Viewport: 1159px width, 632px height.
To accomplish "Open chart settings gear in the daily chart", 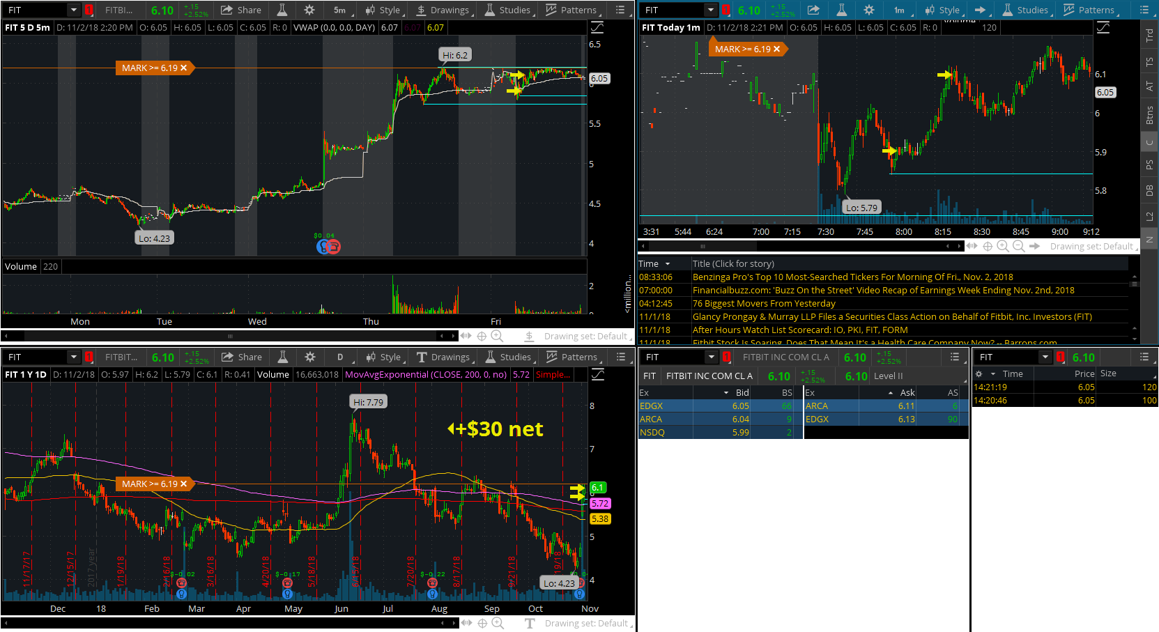I will coord(310,357).
